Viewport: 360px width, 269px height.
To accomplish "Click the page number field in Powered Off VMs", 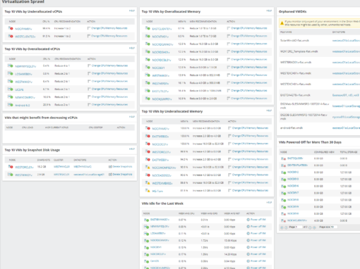I will pyautogui.click(x=299, y=227).
